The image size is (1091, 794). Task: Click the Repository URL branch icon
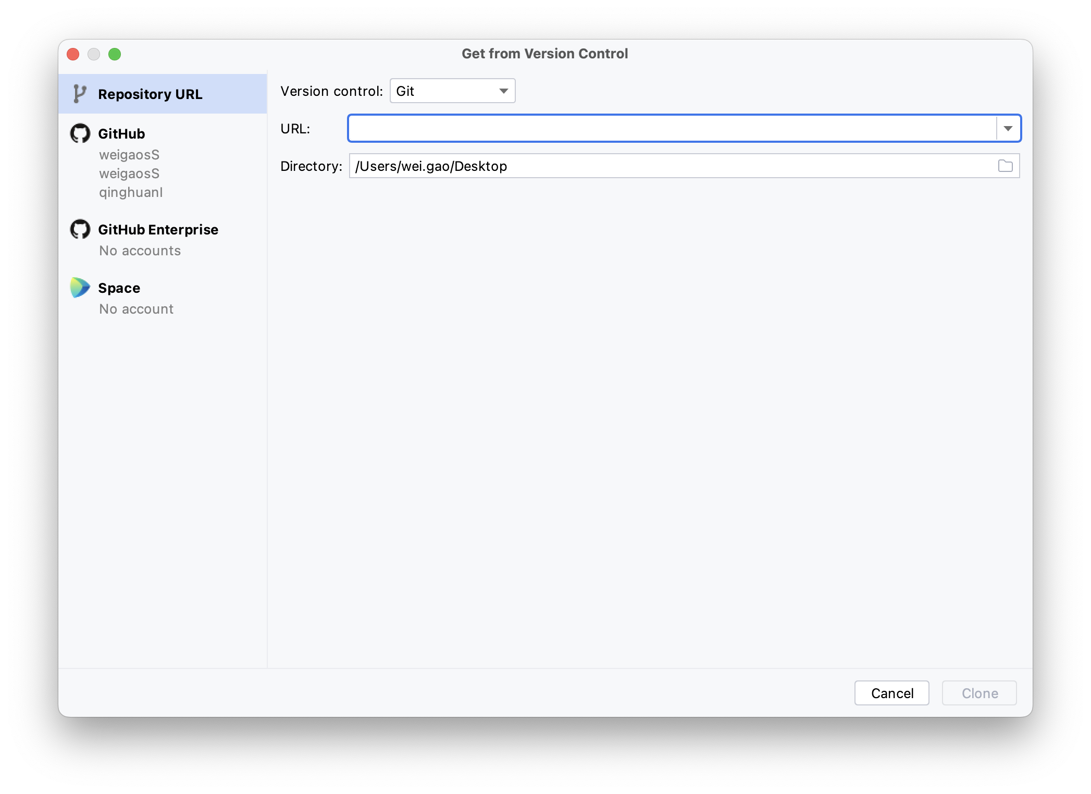tap(79, 93)
